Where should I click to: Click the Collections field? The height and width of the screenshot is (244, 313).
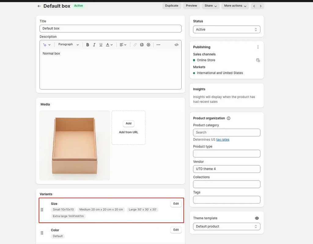pos(226,184)
